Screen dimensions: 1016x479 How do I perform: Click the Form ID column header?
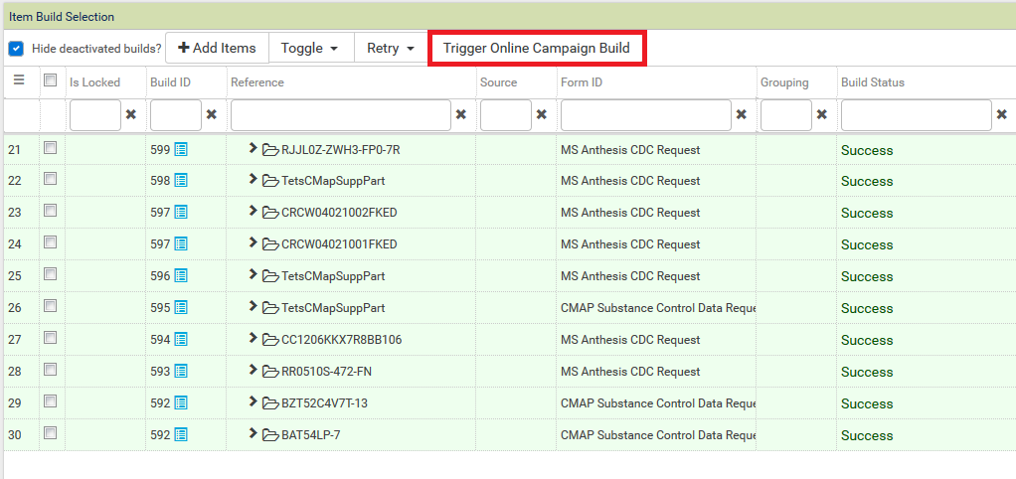(x=581, y=82)
